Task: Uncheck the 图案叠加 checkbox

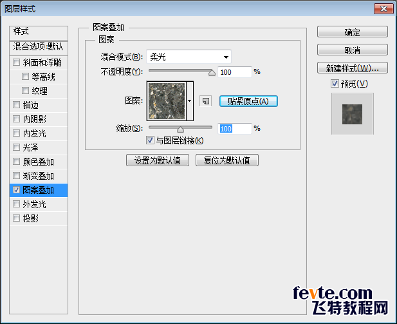Action: (17, 190)
